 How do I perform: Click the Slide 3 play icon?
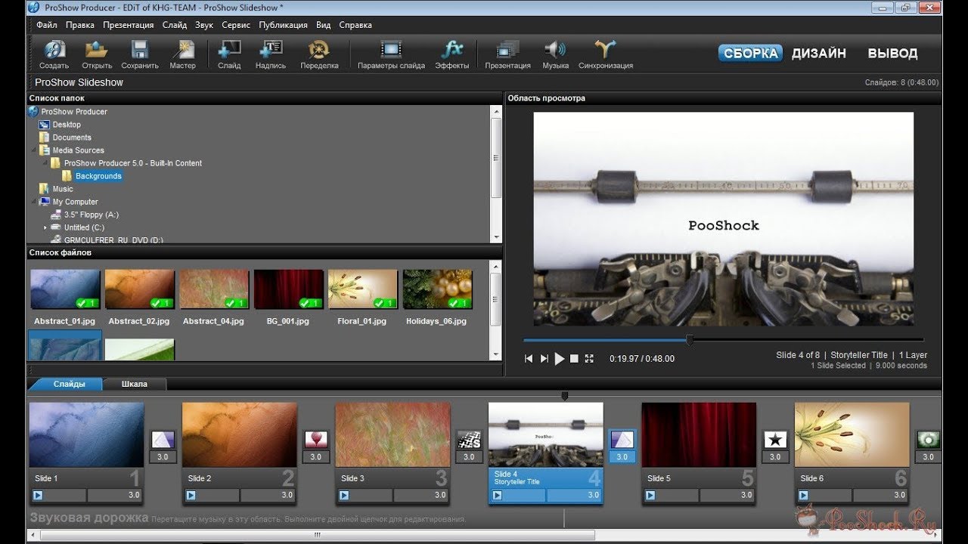344,496
